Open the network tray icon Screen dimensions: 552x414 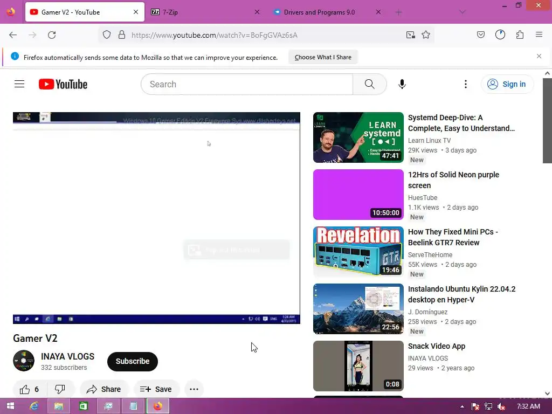click(x=488, y=406)
